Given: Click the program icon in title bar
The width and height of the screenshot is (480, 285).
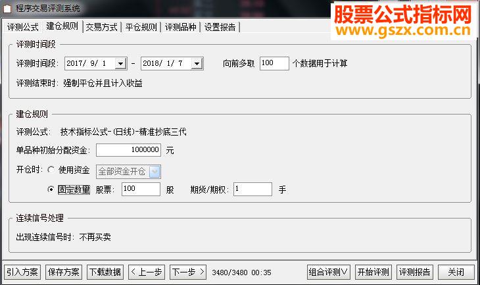Looking at the screenshot, I should [7, 9].
